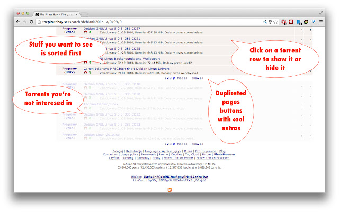Open Linux Backgrounds and Wallpapers torrent

click(131, 59)
